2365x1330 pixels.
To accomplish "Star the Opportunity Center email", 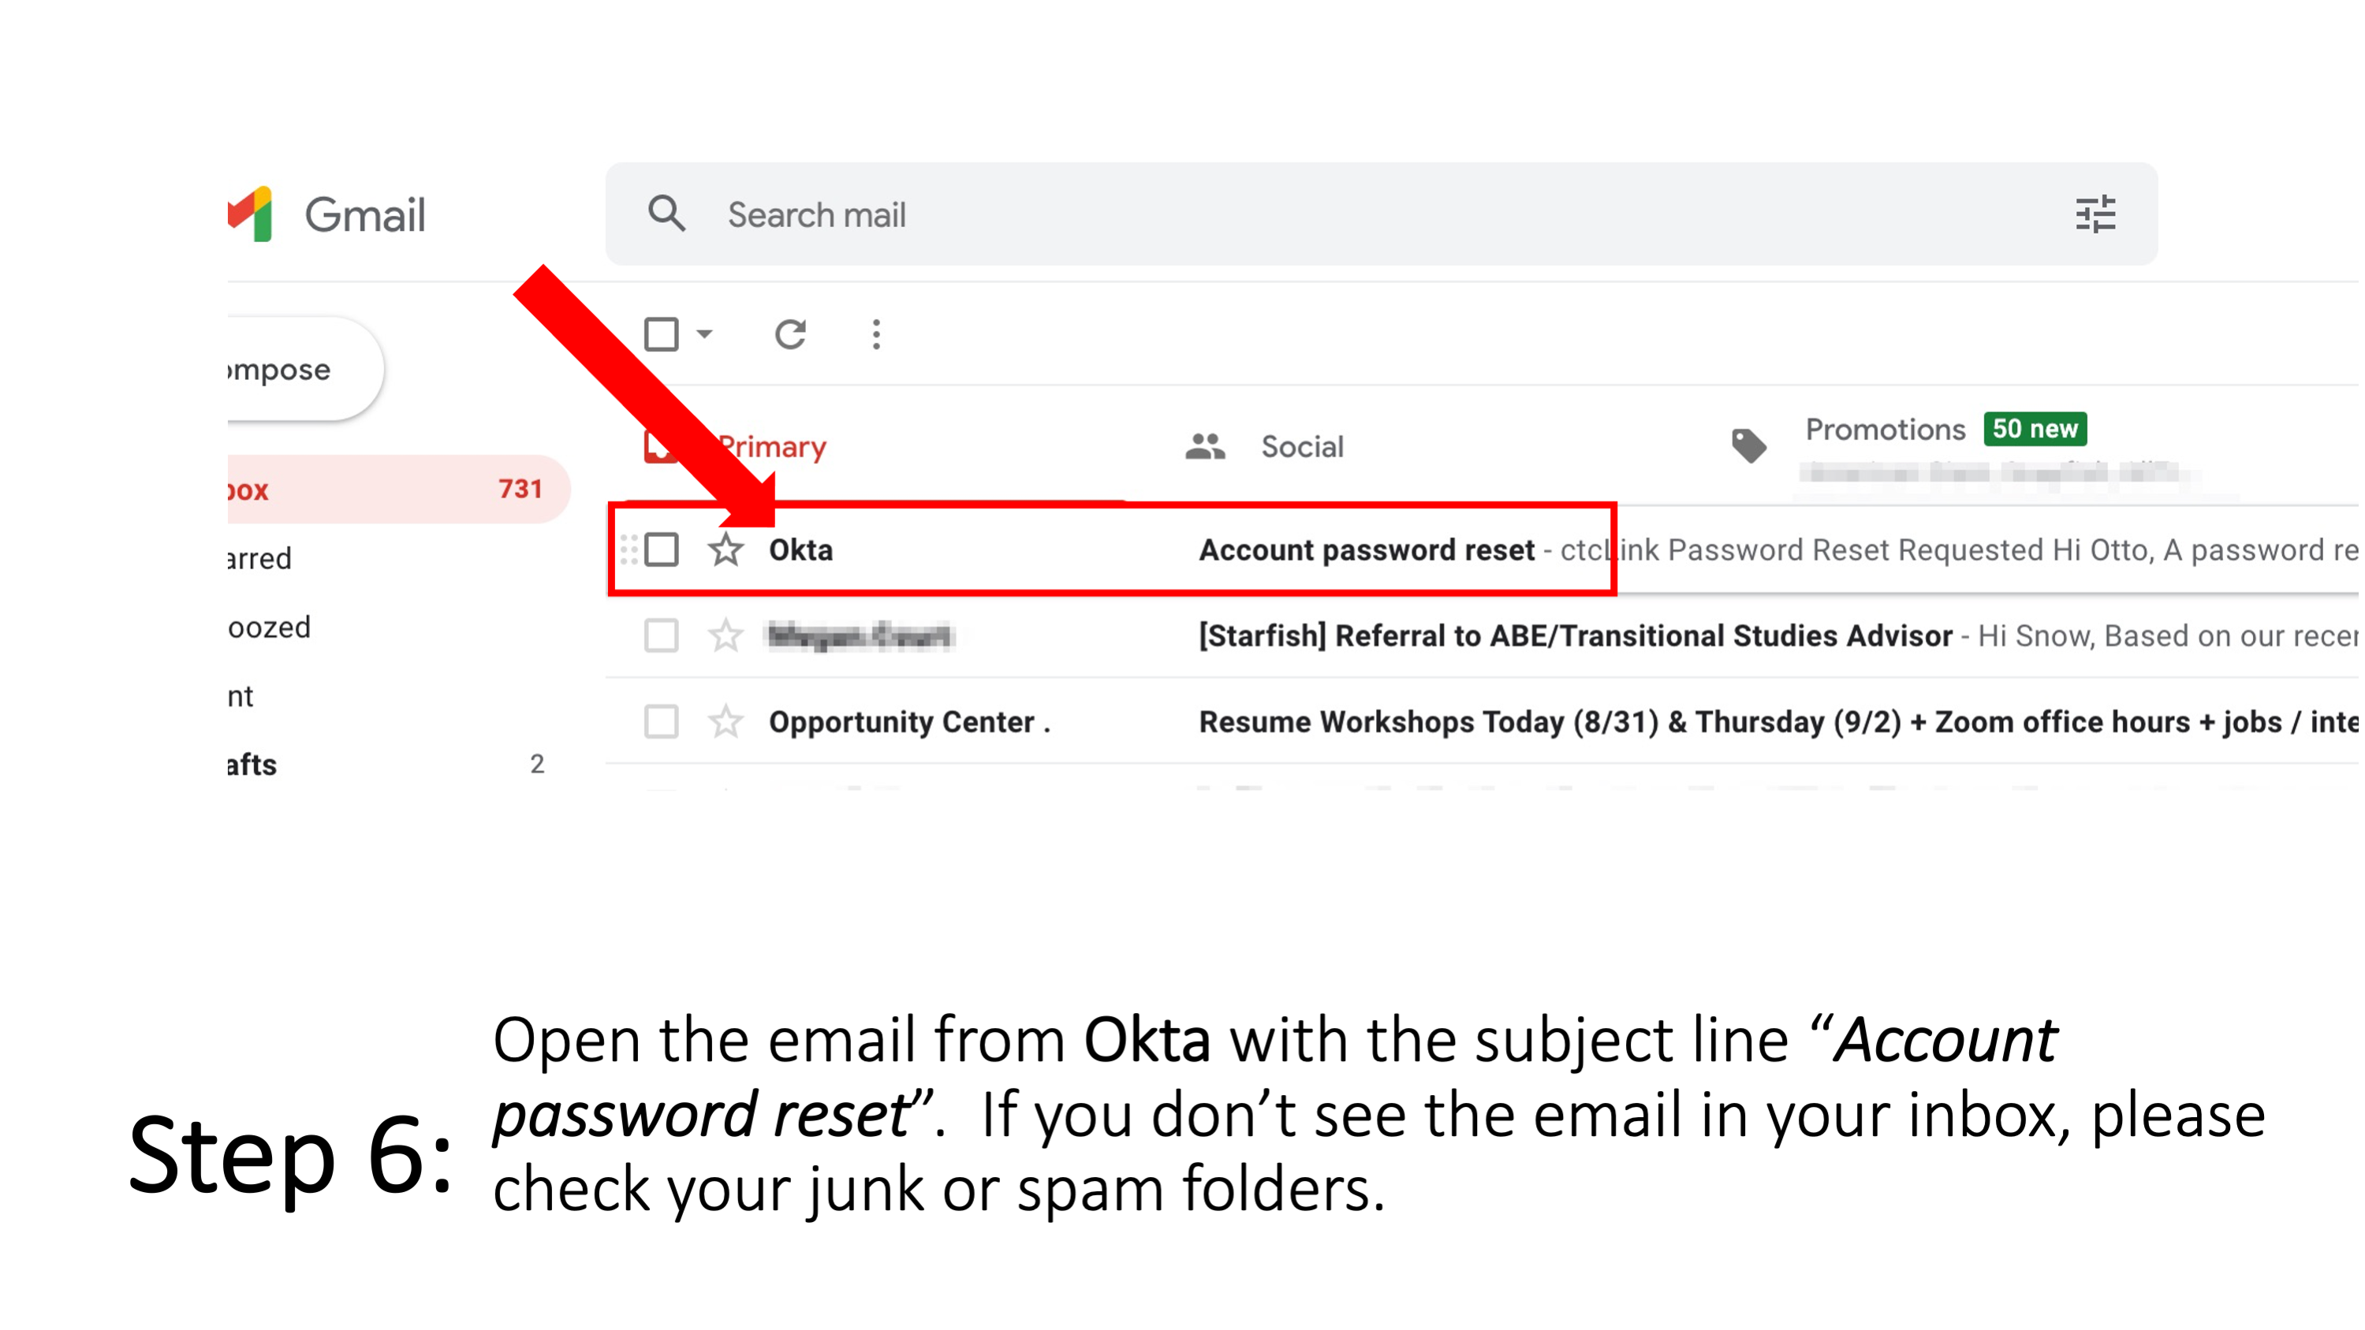I will 726,721.
